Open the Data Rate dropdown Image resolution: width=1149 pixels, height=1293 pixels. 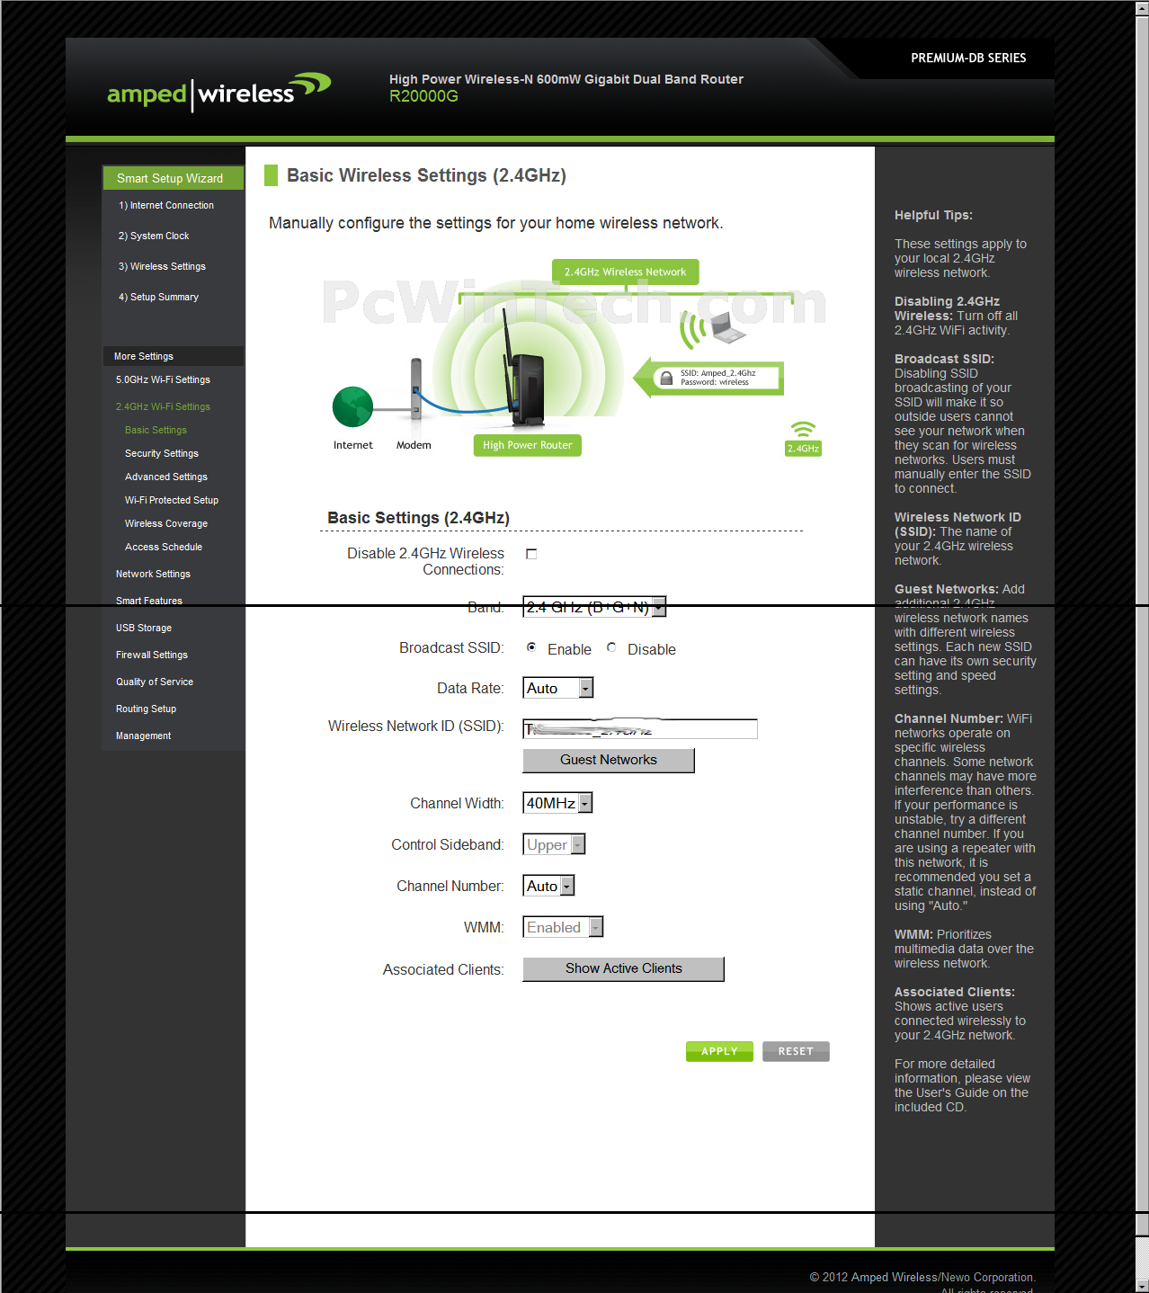pyautogui.click(x=558, y=688)
